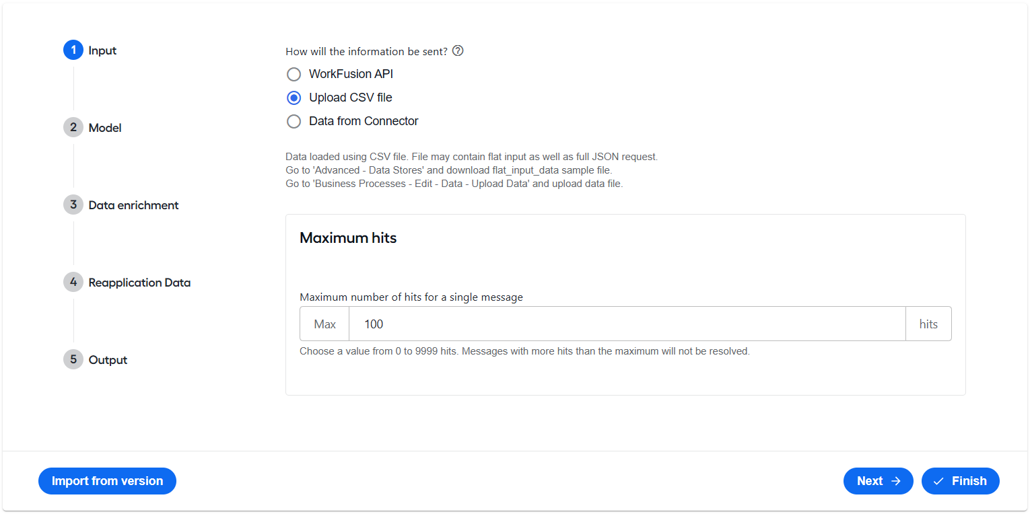The width and height of the screenshot is (1030, 514).
Task: Select the WorkFusion API radio option
Action: click(x=294, y=74)
